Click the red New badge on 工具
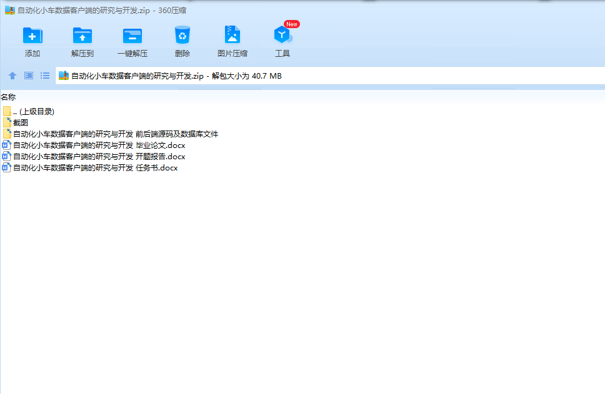 292,24
